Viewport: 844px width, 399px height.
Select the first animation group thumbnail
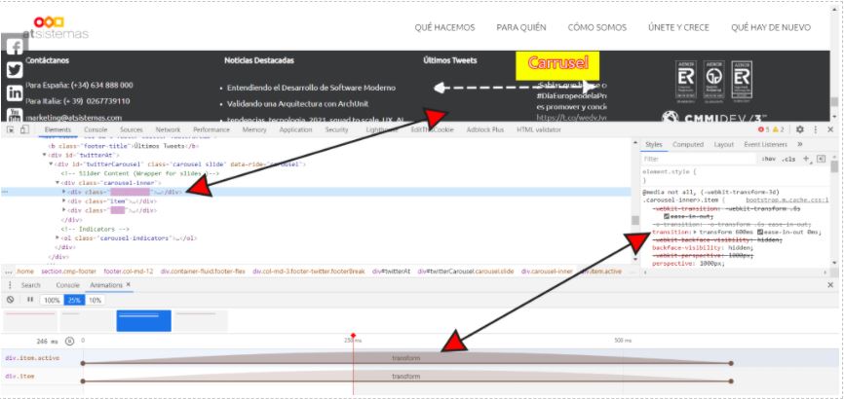click(x=30, y=320)
